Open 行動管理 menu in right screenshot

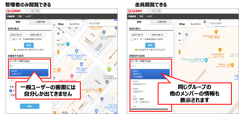coord(132,16)
